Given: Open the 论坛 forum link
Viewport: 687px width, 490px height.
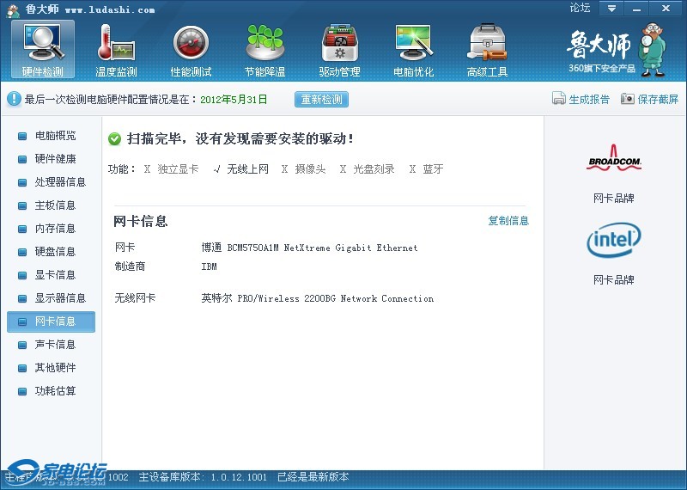Looking at the screenshot, I should [x=580, y=9].
